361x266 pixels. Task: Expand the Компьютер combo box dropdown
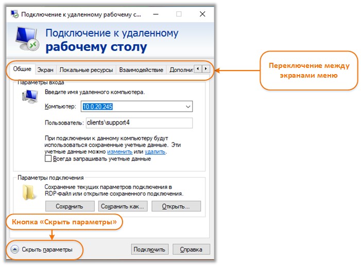pos(188,107)
